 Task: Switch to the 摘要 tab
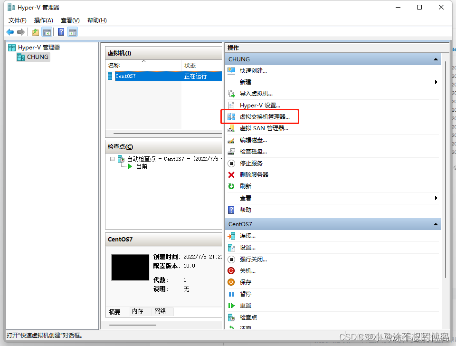pyautogui.click(x=114, y=312)
